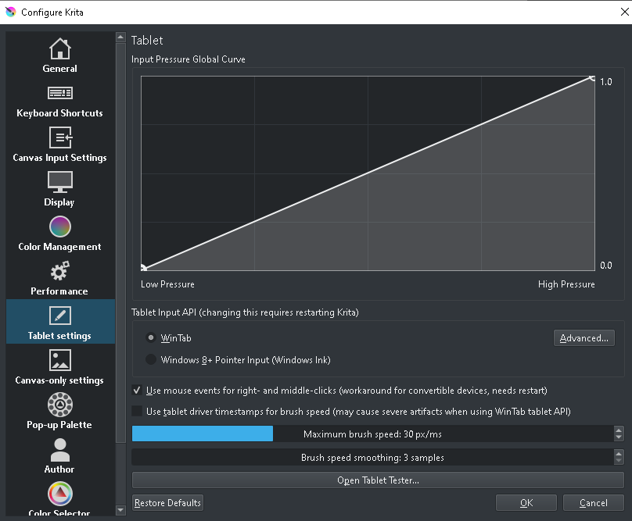
Task: Click the sidebar scroll-down arrow
Action: pos(120,510)
